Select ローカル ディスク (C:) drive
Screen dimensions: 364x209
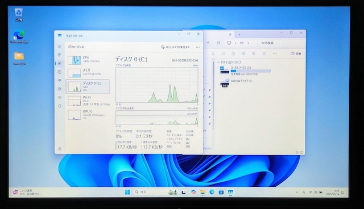(x=245, y=70)
